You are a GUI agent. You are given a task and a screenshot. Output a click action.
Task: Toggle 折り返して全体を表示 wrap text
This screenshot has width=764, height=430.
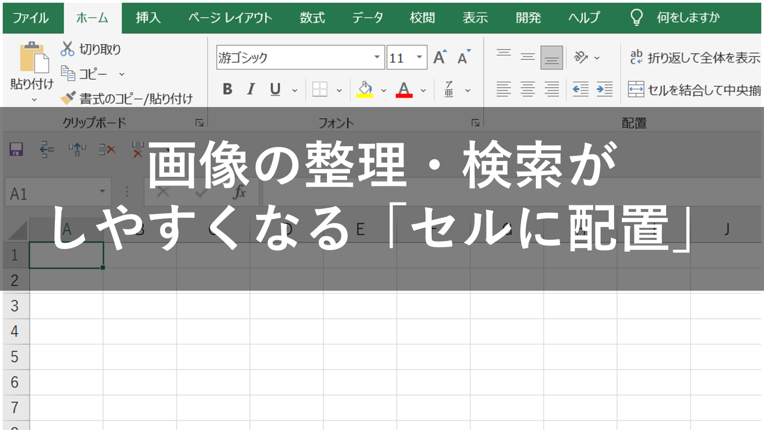(695, 57)
